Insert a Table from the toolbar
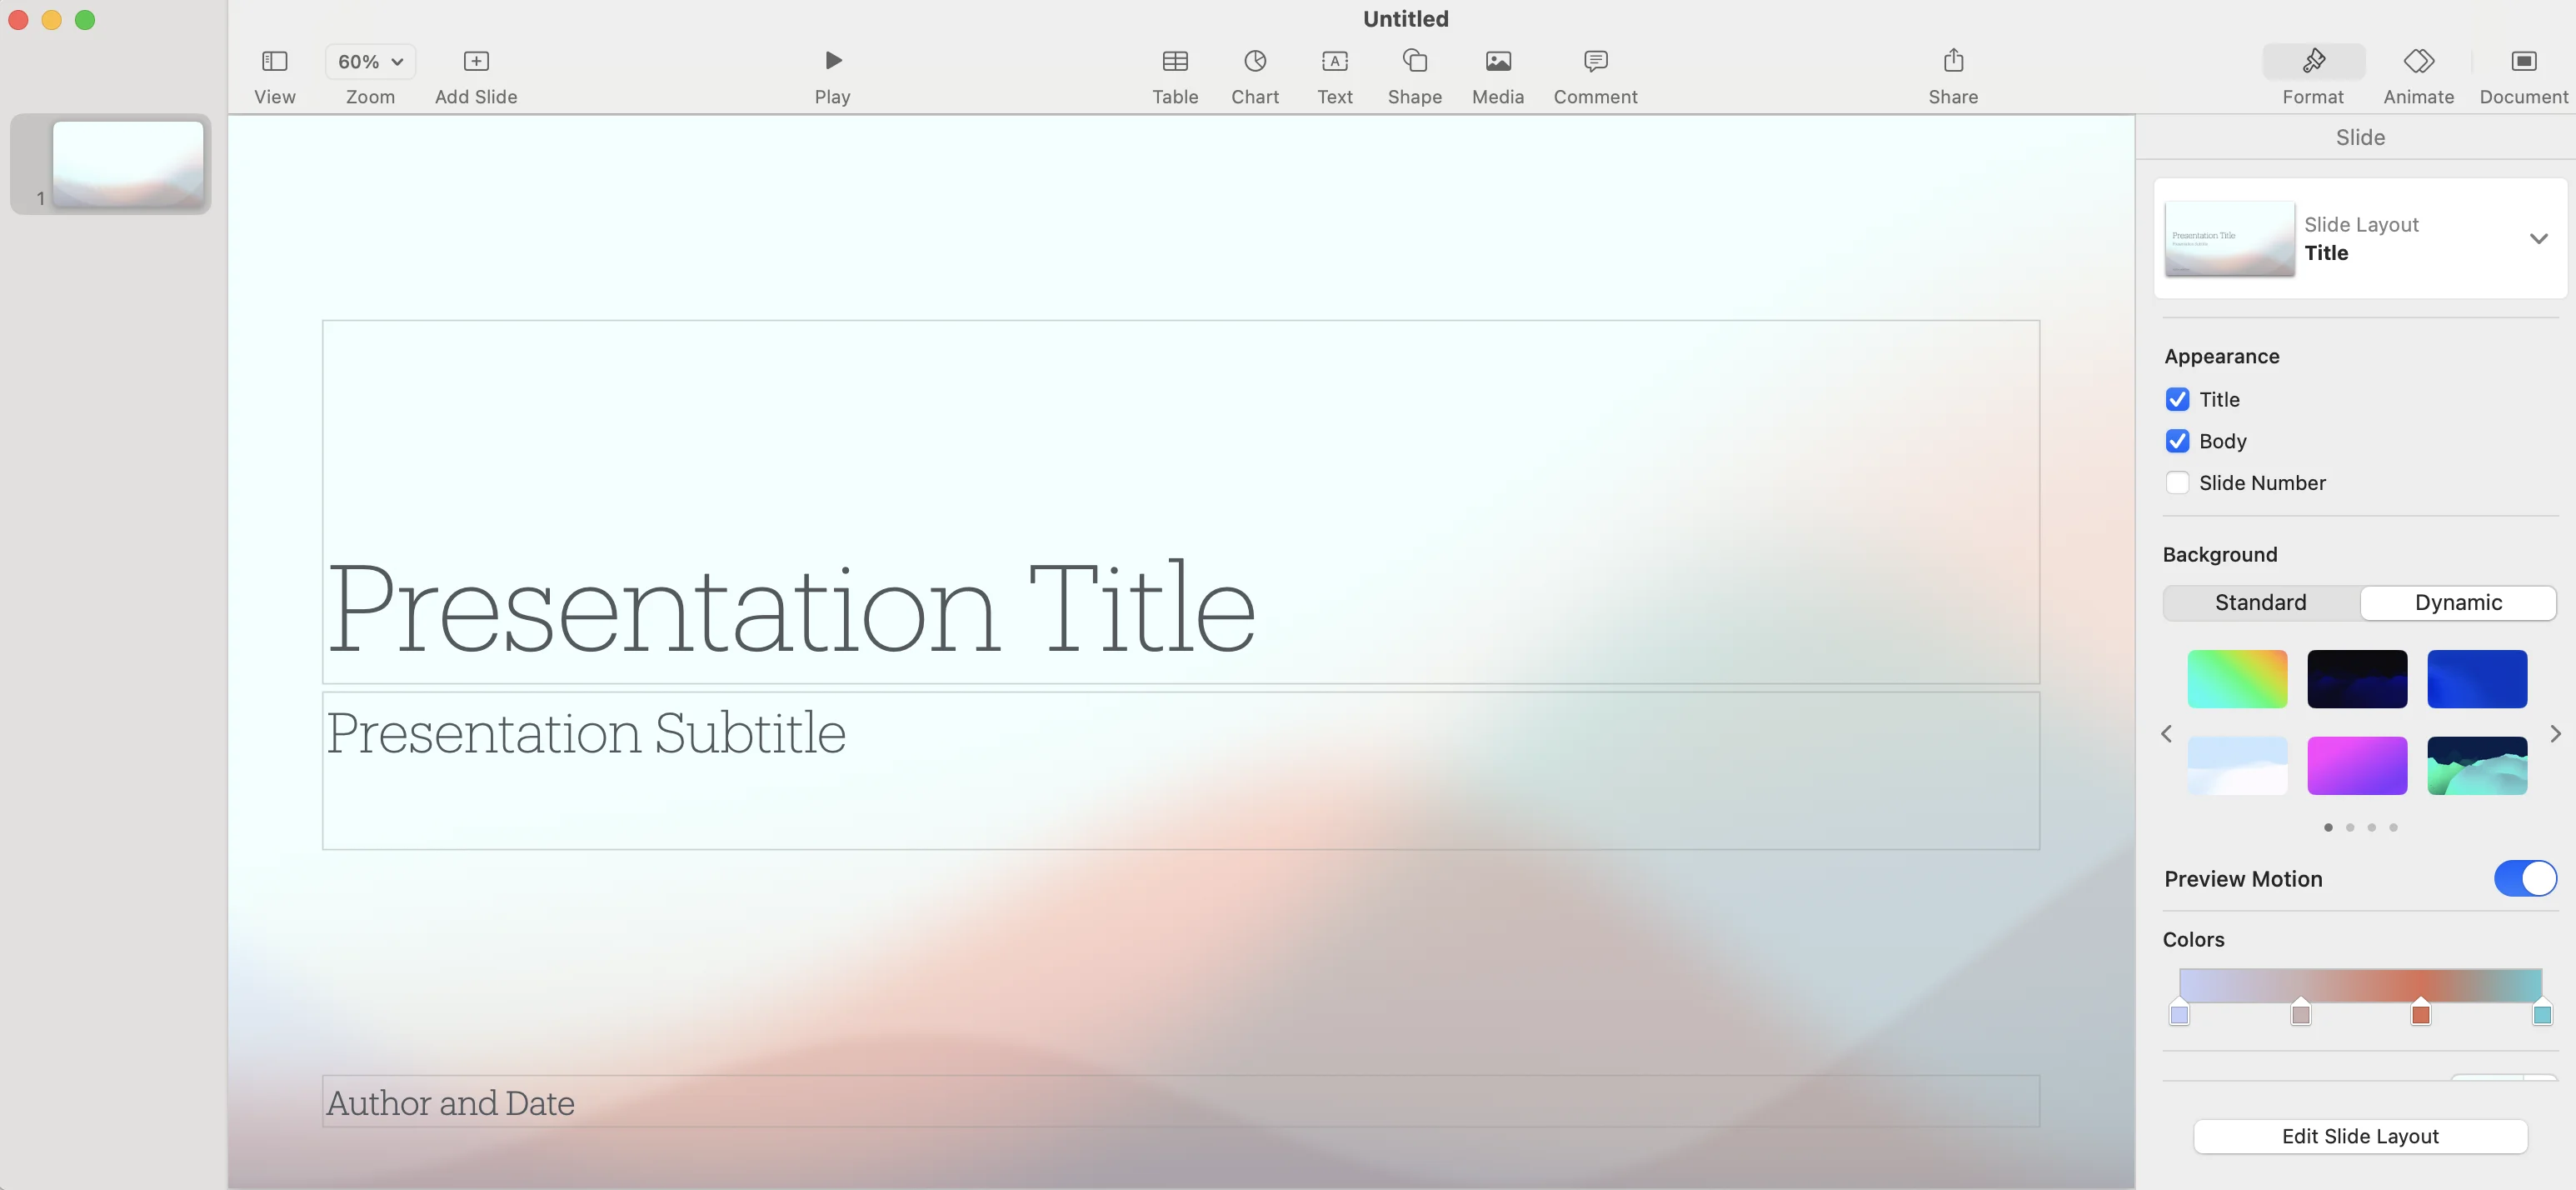Image resolution: width=2576 pixels, height=1190 pixels. pyautogui.click(x=1175, y=62)
